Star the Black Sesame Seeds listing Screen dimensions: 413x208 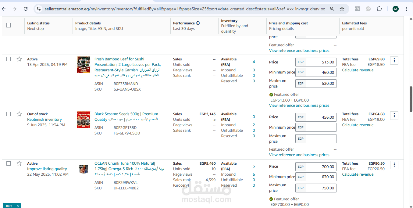[x=19, y=114]
